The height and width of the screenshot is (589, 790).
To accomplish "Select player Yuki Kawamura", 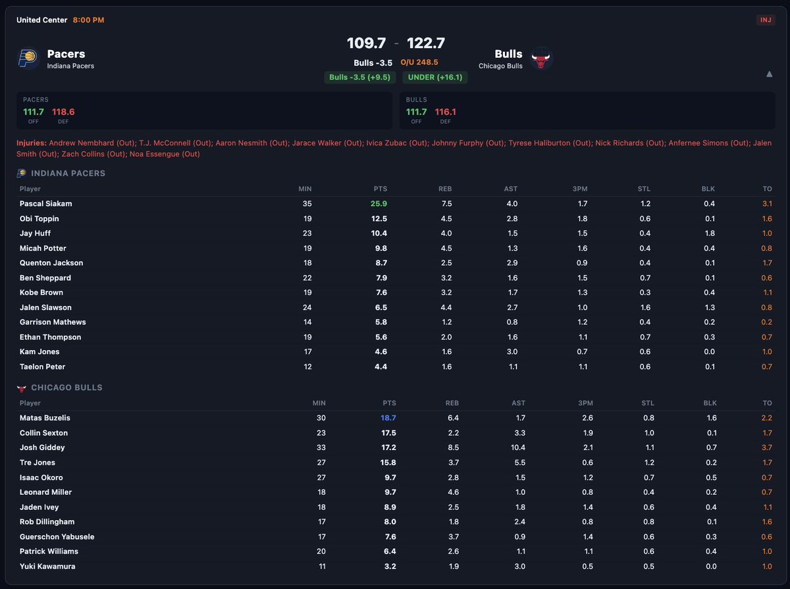I will [x=47, y=567].
